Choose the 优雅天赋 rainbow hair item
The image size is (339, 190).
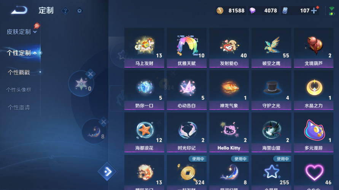tap(186, 47)
